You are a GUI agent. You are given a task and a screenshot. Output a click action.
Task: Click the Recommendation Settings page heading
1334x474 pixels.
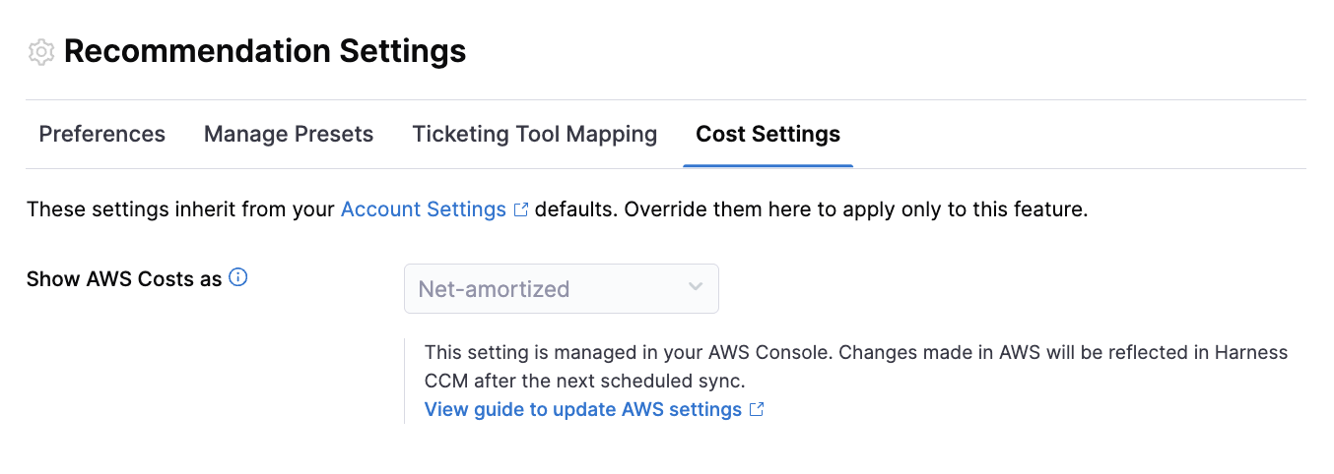[265, 51]
